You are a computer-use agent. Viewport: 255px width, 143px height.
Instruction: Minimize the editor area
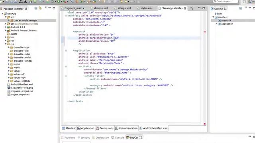(x=199, y=8)
